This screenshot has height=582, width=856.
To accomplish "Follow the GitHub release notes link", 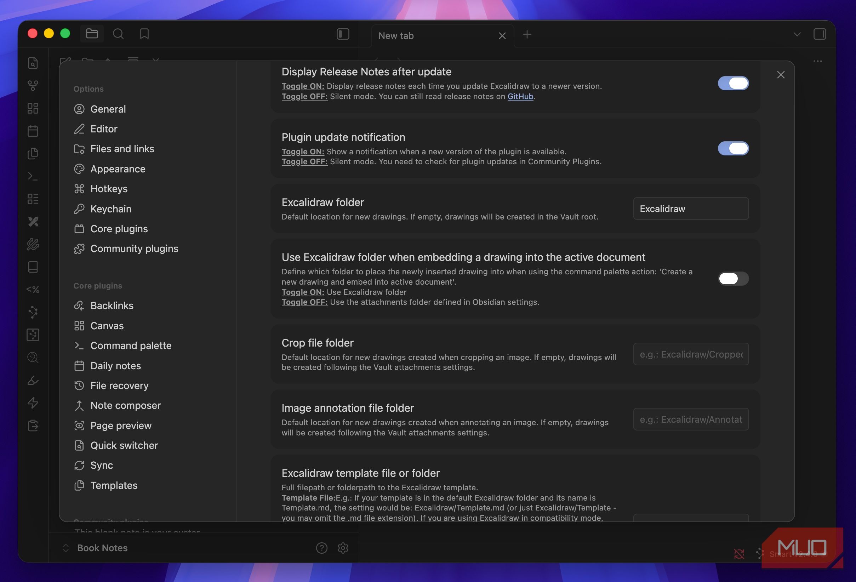I will click(520, 97).
